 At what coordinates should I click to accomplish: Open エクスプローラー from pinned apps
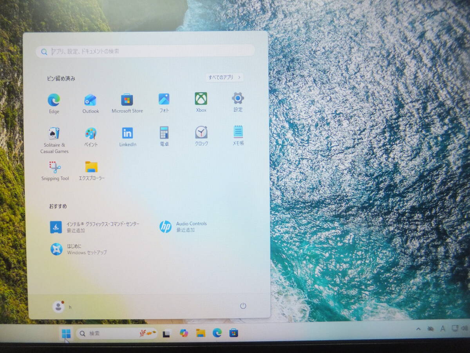pos(92,171)
